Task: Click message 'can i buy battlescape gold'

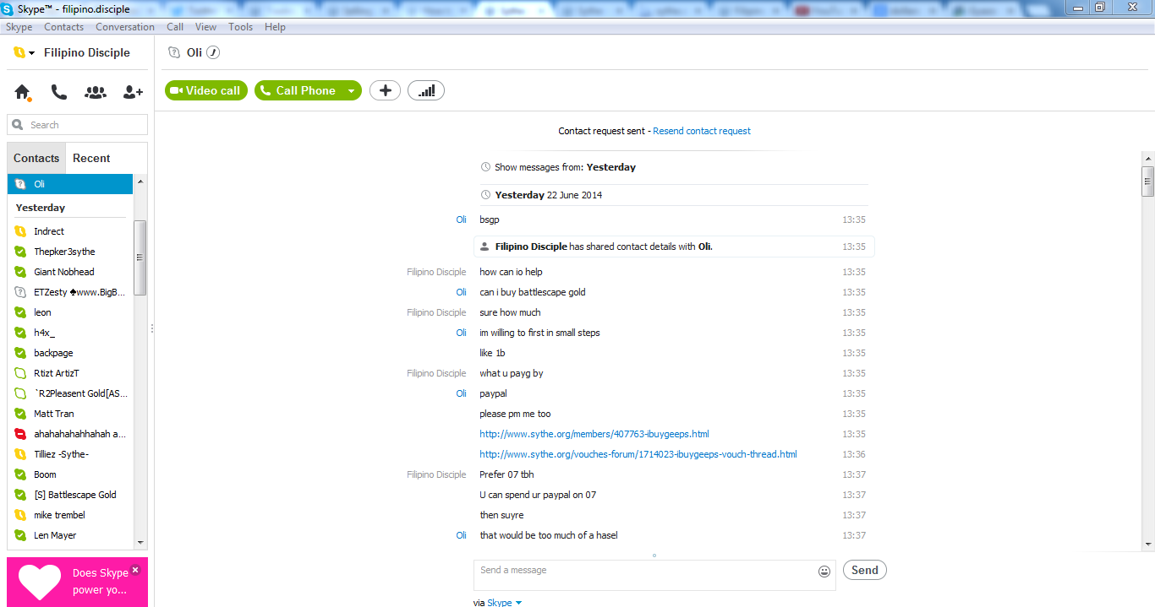Action: click(x=533, y=292)
